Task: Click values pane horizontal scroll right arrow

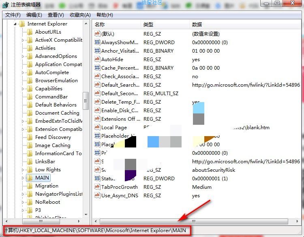Action: pos(298,221)
